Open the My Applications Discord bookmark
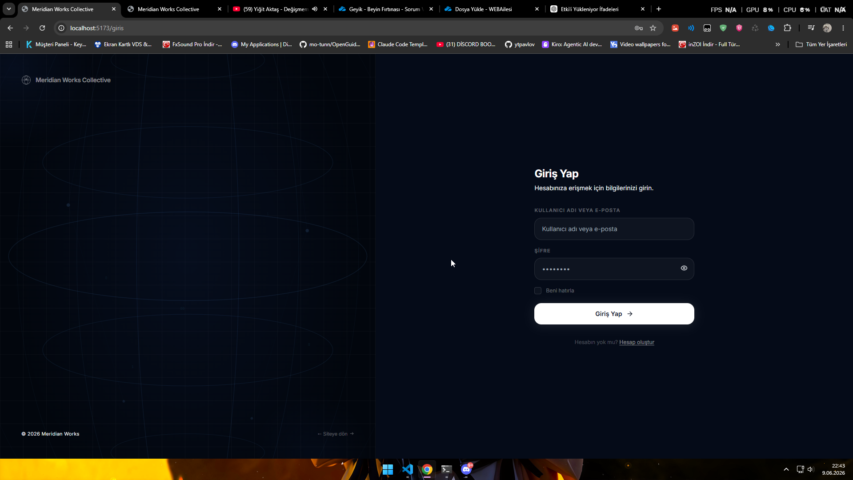The height and width of the screenshot is (480, 853). (262, 44)
